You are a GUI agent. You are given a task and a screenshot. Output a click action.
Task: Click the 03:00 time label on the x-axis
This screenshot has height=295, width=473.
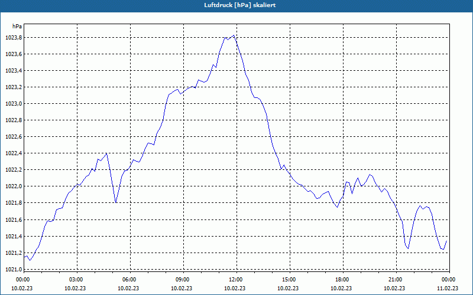pos(77,280)
